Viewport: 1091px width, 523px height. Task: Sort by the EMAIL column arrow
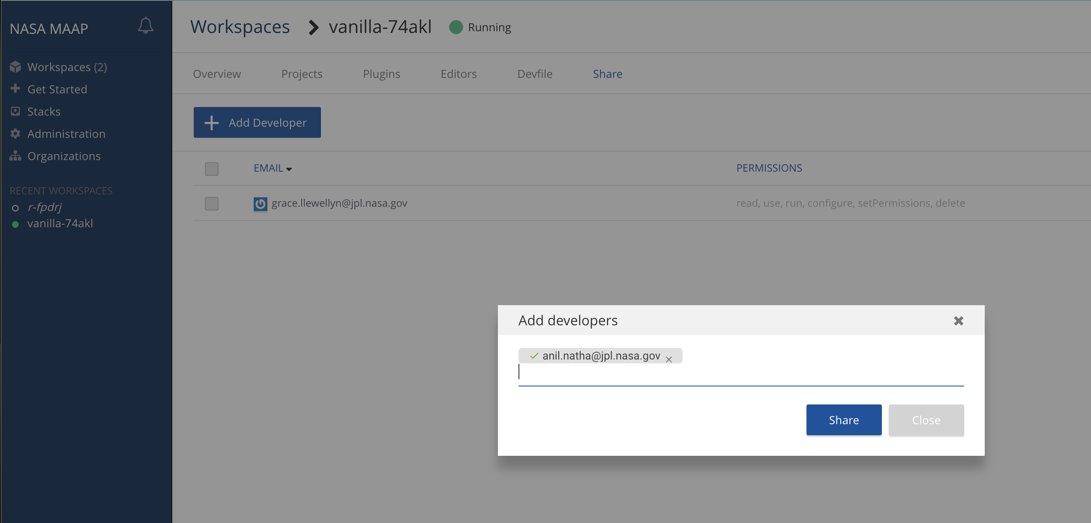[289, 169]
